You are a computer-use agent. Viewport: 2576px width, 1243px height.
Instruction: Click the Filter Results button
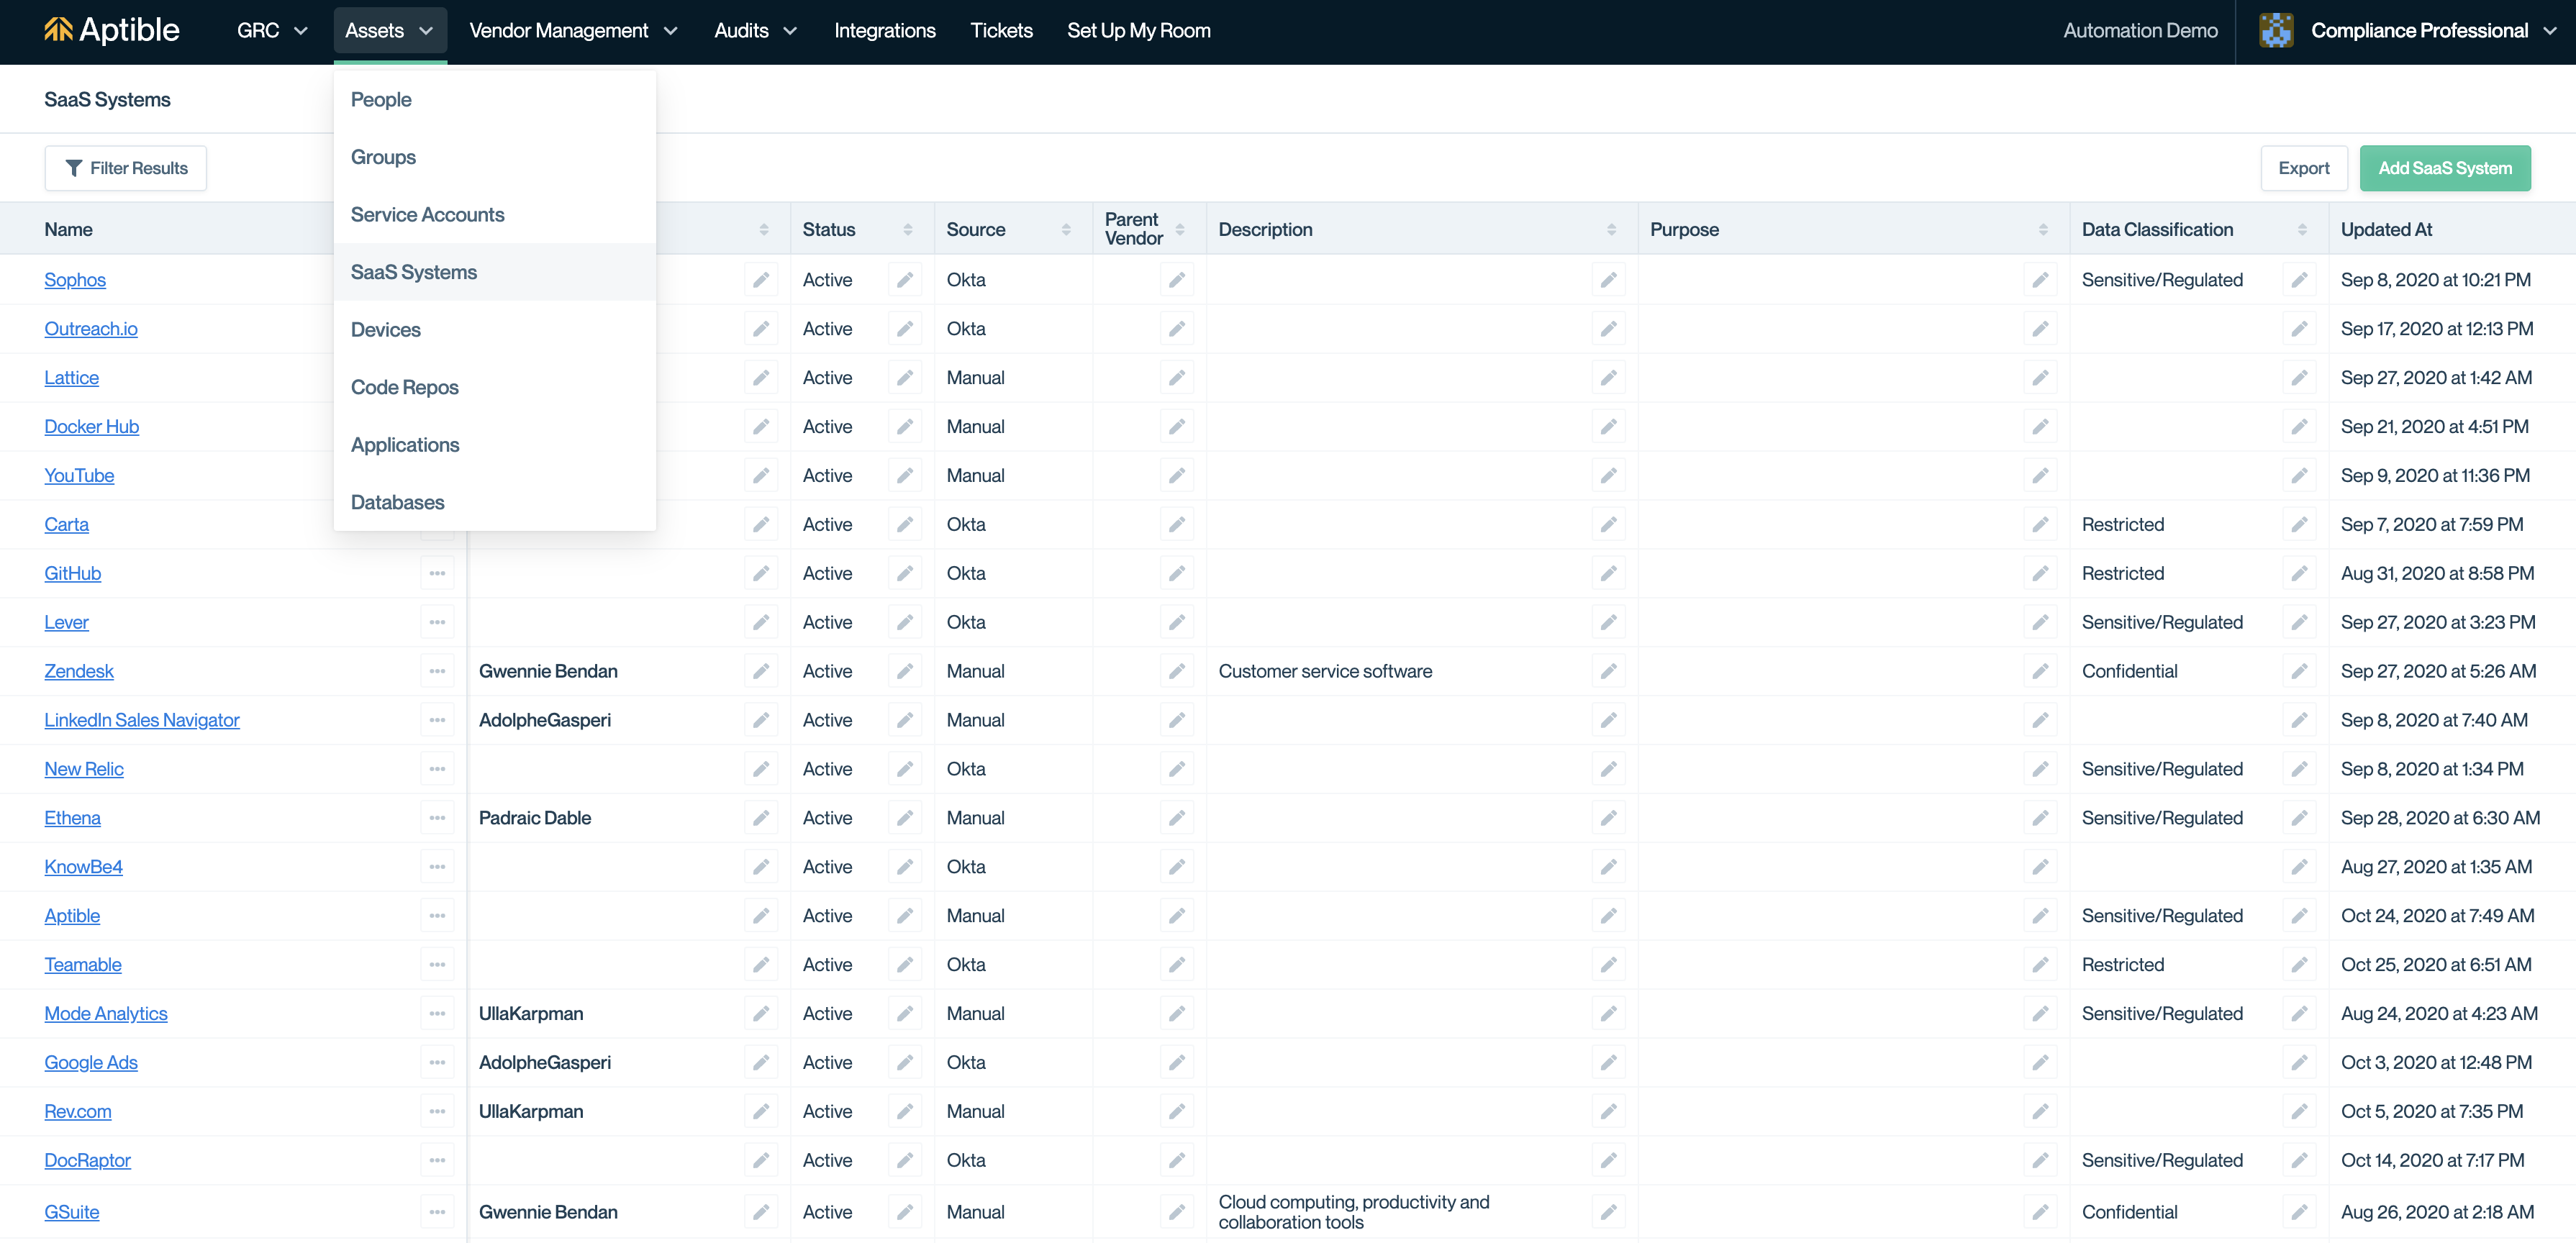tap(126, 168)
